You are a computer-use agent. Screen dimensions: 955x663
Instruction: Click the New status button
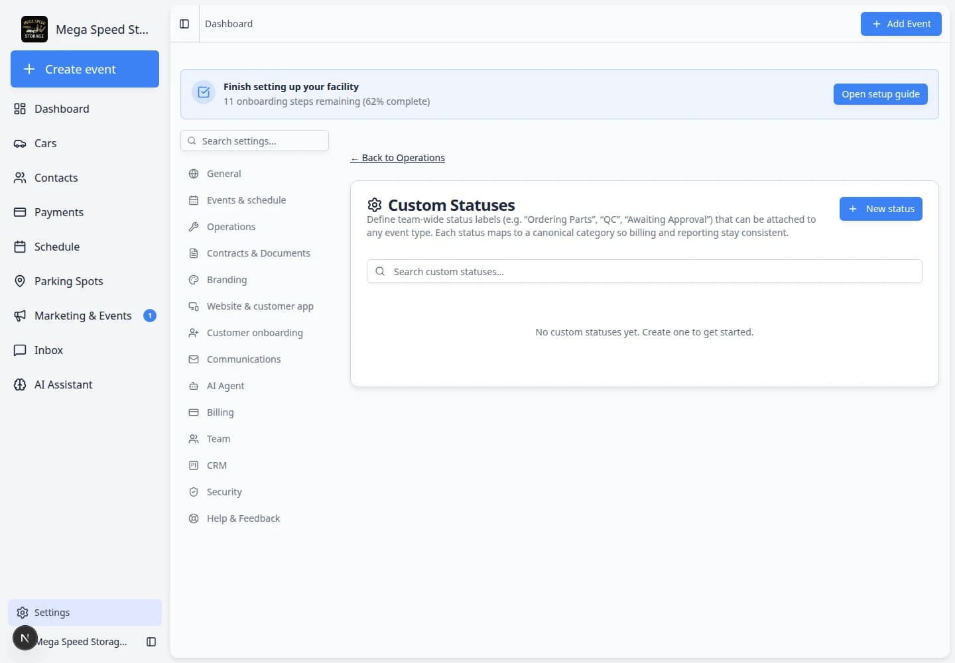click(x=881, y=209)
